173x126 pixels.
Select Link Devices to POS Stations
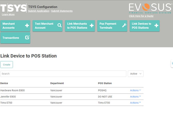pos(145,26)
